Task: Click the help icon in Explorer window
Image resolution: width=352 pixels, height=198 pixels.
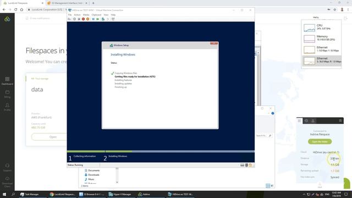Action: click(x=273, y=113)
